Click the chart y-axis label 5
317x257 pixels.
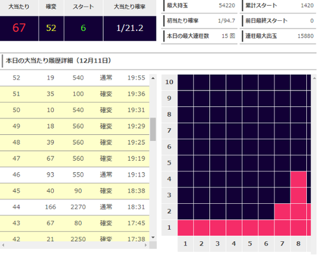pyautogui.click(x=169, y=163)
